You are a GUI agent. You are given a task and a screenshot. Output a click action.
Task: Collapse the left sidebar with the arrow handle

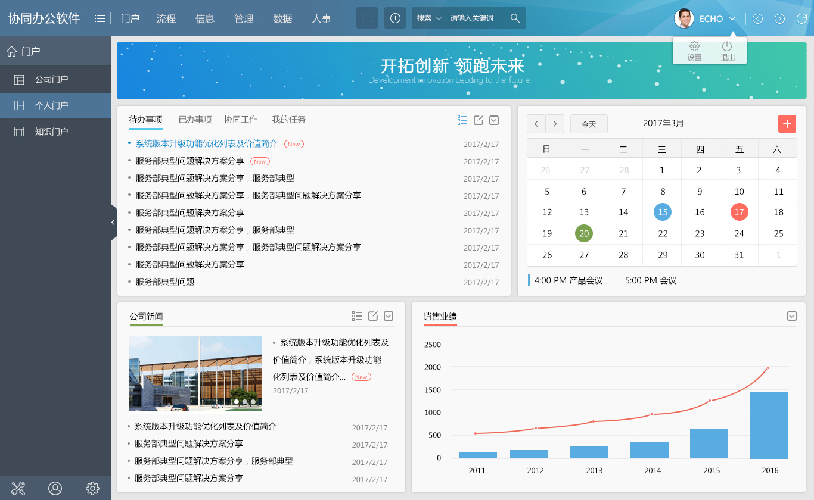click(x=113, y=222)
